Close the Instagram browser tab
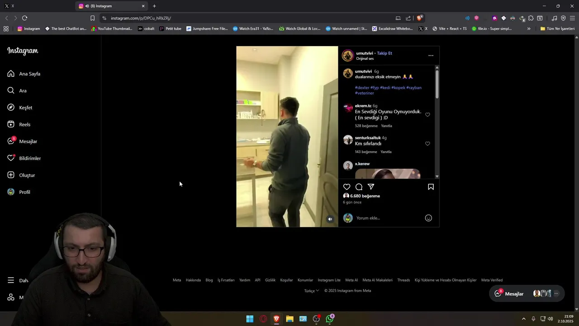579x326 pixels. [143, 6]
